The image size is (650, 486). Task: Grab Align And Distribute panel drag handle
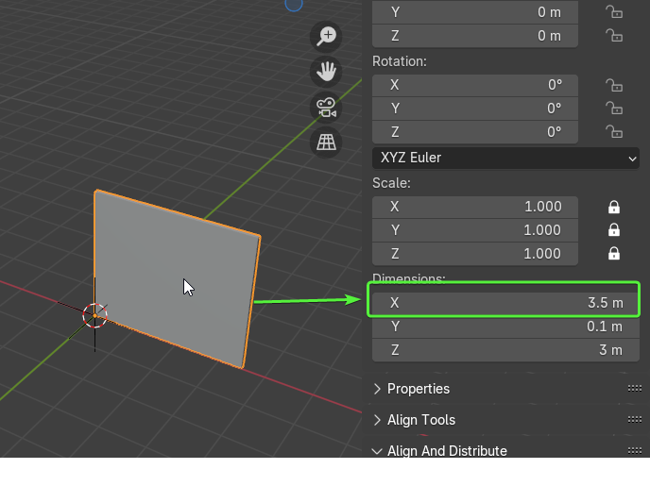[x=635, y=450]
